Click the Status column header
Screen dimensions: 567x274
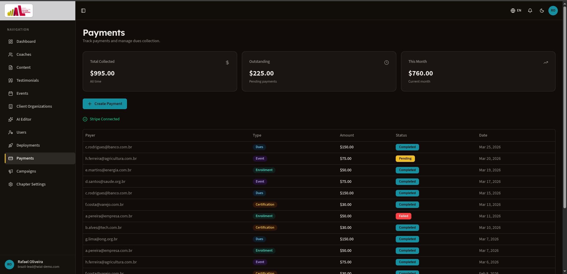(x=401, y=135)
